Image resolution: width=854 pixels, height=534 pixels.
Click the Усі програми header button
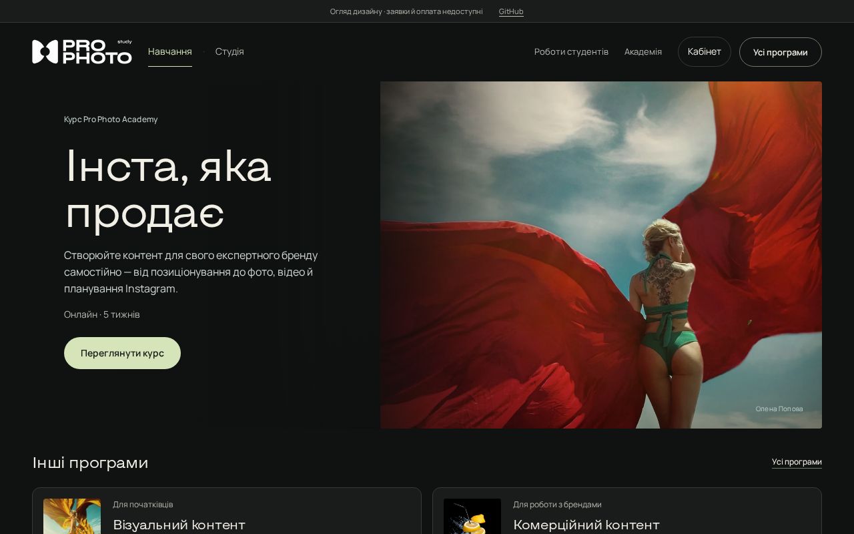781,52
